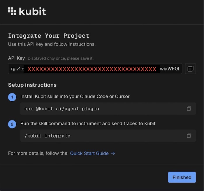Click the API Key label
Viewport: 204px width, 191px height.
point(16,58)
